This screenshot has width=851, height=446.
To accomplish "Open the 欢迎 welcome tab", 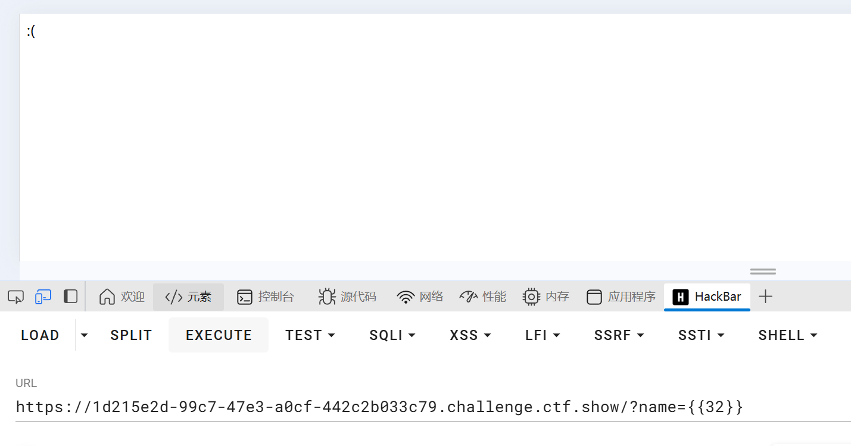I will (x=122, y=297).
